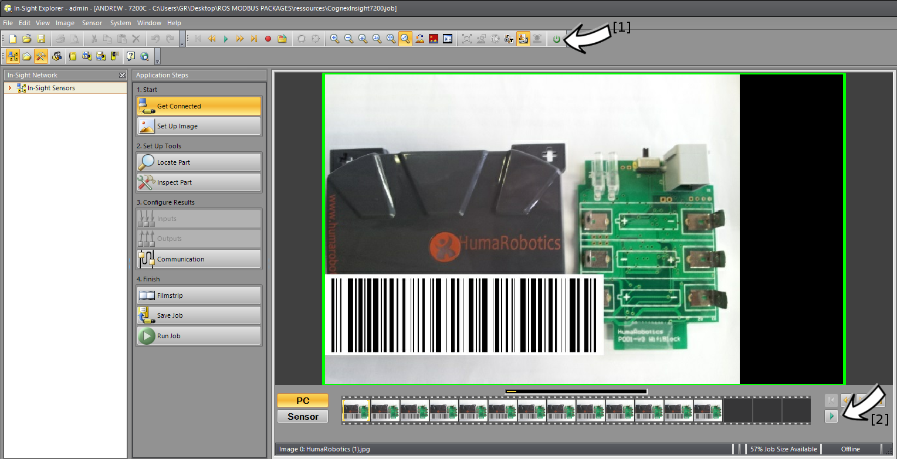Open the yellow notebook icon
The height and width of the screenshot is (459, 897).
(73, 56)
